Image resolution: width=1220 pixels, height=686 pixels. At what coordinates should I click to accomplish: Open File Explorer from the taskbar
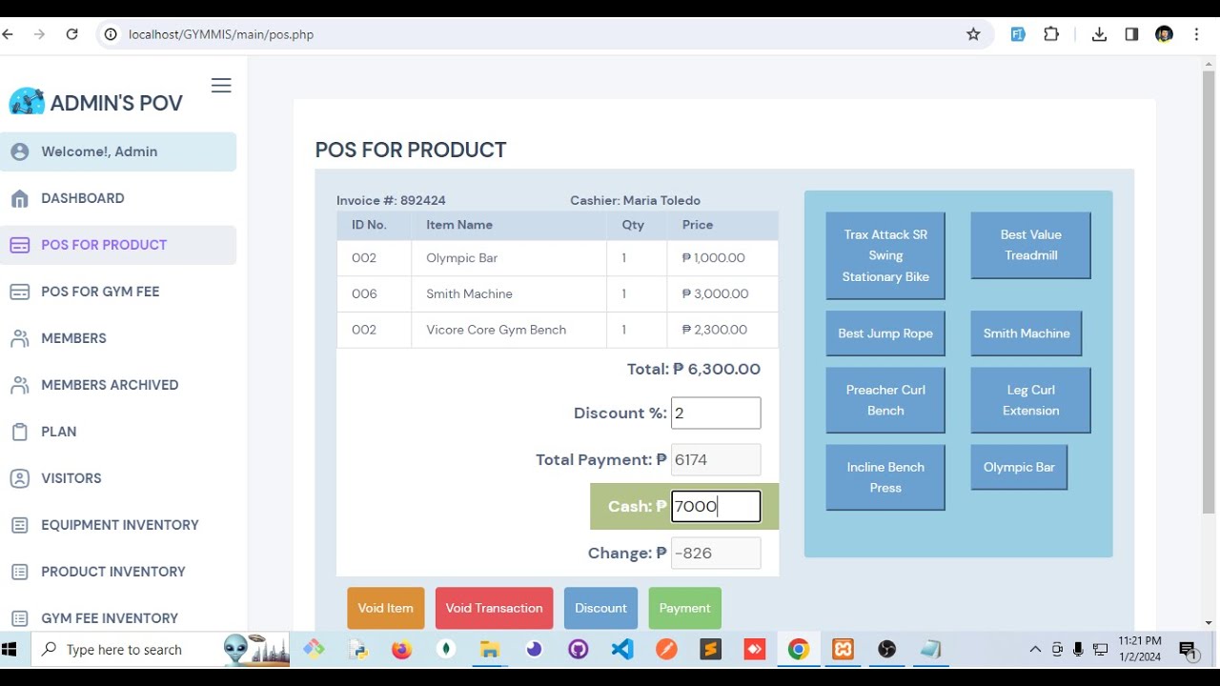(x=490, y=650)
